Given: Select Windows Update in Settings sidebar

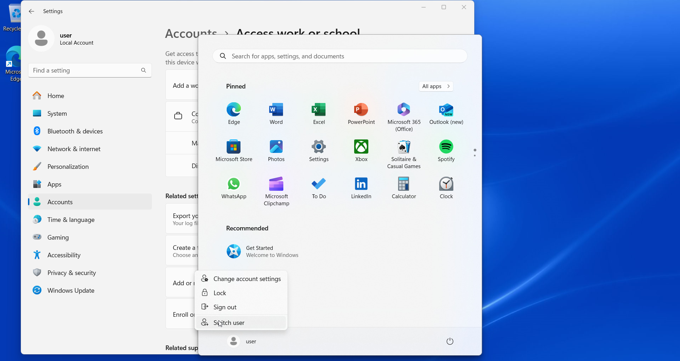Looking at the screenshot, I should [71, 290].
